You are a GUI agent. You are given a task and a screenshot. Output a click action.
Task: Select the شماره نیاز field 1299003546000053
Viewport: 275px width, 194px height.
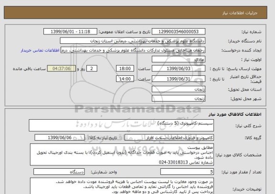pyautogui.click(x=179, y=31)
